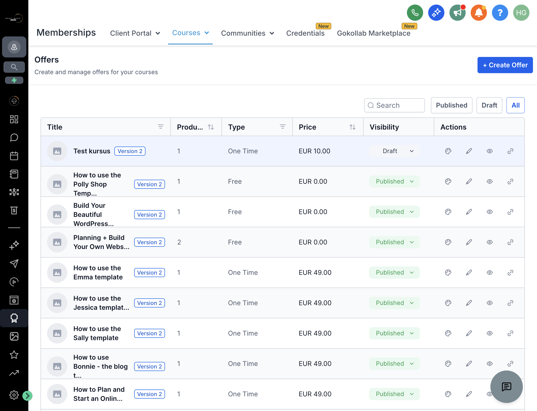Open the Title column filter
This screenshot has height=411, width=537.
coord(160,127)
